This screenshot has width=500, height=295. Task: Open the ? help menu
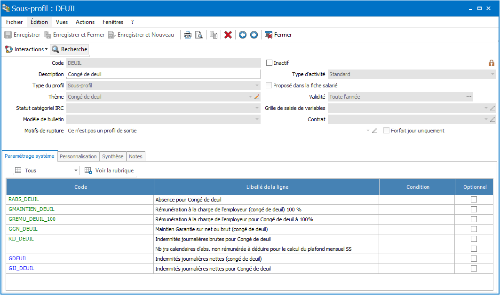132,22
